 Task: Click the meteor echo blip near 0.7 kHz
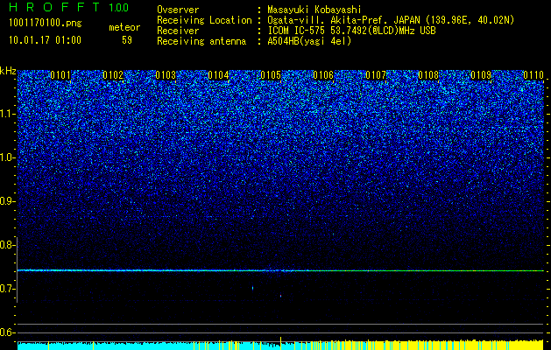[252, 288]
